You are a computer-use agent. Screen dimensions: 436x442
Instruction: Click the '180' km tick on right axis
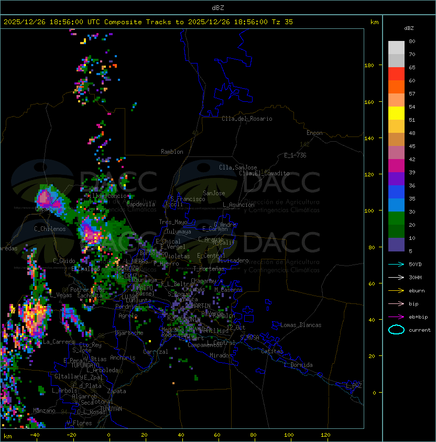coord(369,65)
